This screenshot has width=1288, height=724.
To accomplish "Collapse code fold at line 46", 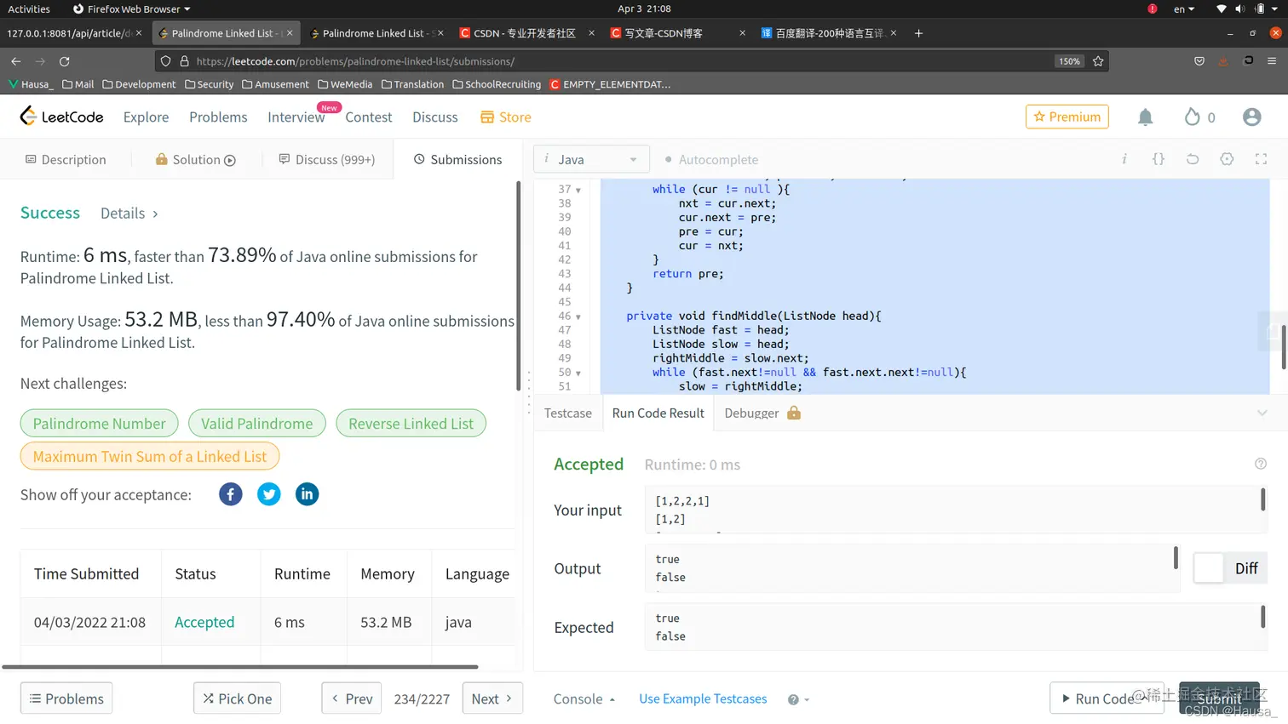I will click(x=578, y=316).
